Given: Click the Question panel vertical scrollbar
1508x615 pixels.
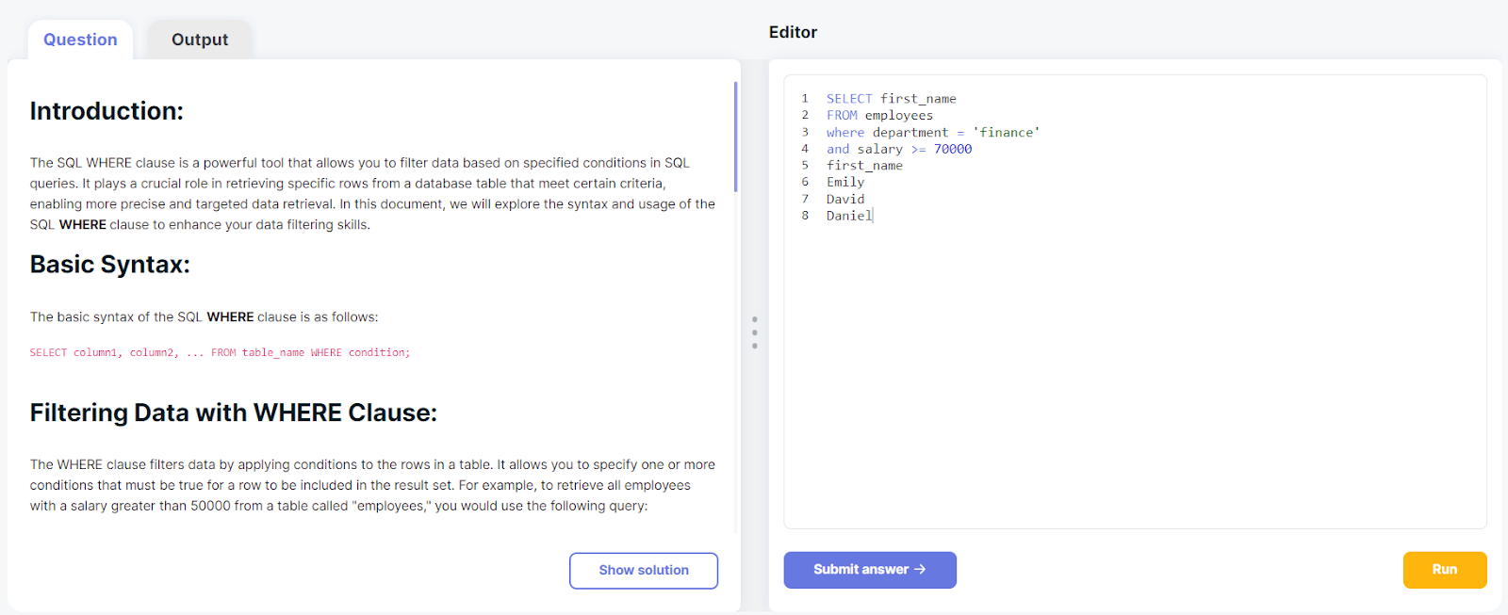Looking at the screenshot, I should (x=735, y=138).
